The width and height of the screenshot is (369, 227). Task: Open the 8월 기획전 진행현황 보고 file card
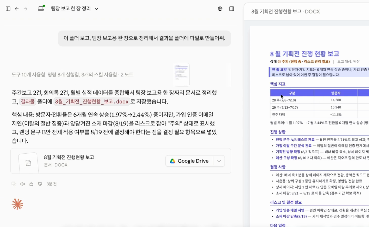(120, 161)
